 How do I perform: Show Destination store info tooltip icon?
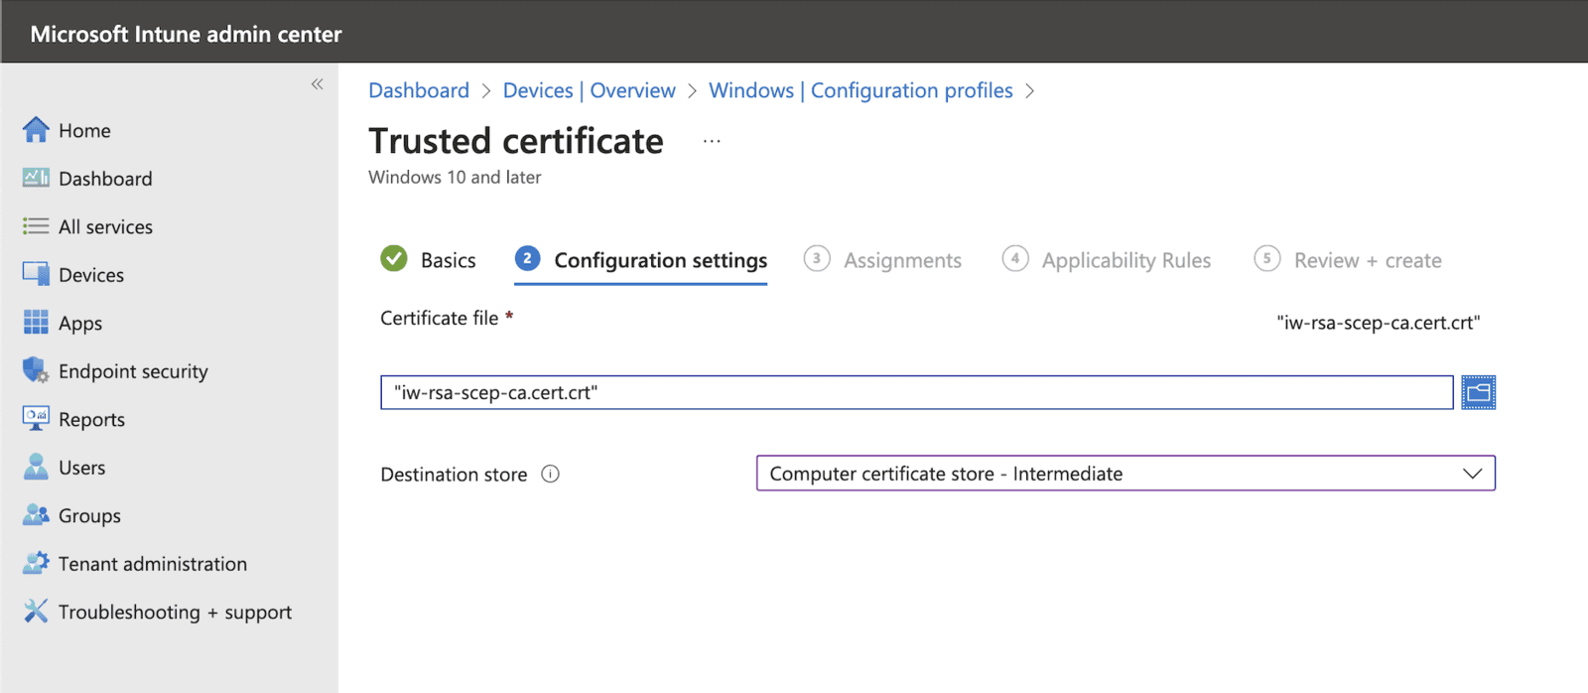pyautogui.click(x=550, y=474)
